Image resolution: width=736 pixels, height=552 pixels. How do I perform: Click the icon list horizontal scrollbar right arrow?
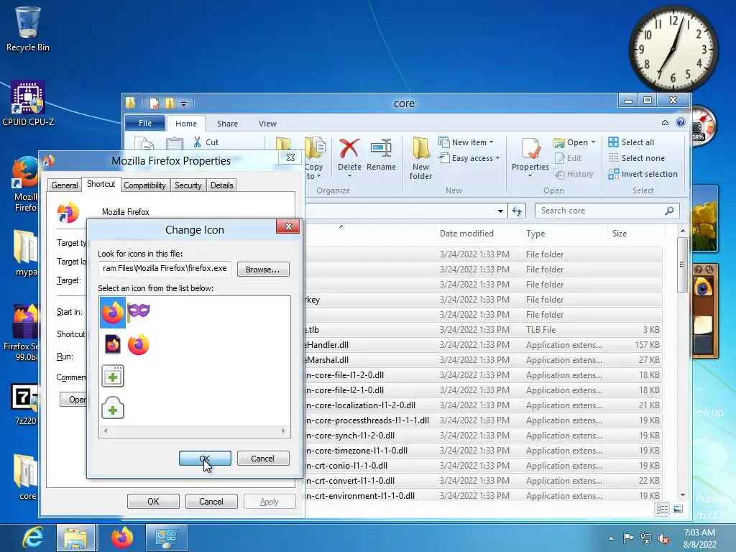click(283, 431)
